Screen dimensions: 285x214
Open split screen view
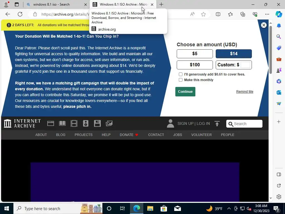218,14
